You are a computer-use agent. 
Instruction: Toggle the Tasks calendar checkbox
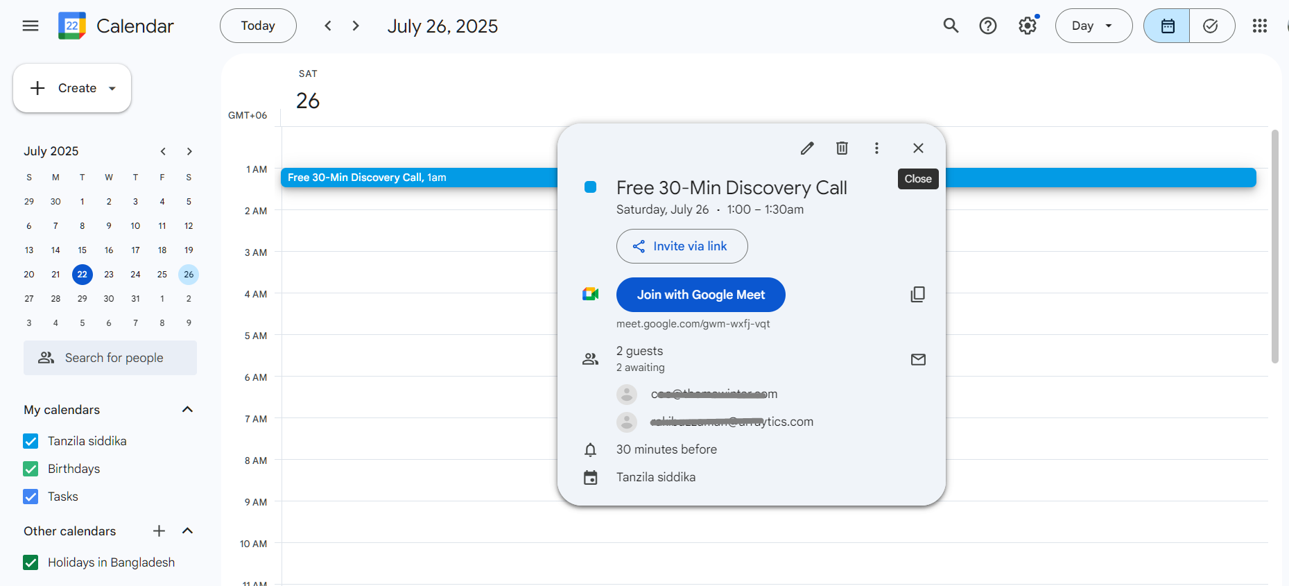(x=31, y=497)
